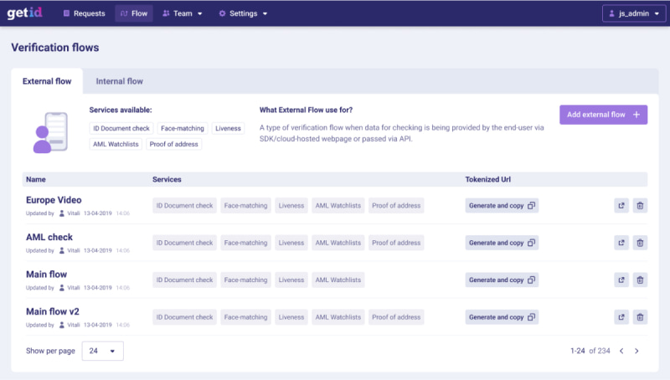Screen dimensions: 670x380
Task: Click copy icon in AML check's Generate button
Action: (x=531, y=243)
